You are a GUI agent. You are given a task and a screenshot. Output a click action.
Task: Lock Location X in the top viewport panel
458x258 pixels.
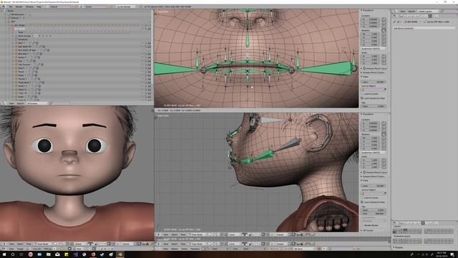(384, 19)
